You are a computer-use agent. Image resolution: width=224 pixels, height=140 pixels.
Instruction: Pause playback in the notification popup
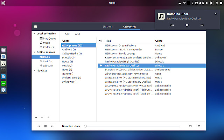point(187,25)
